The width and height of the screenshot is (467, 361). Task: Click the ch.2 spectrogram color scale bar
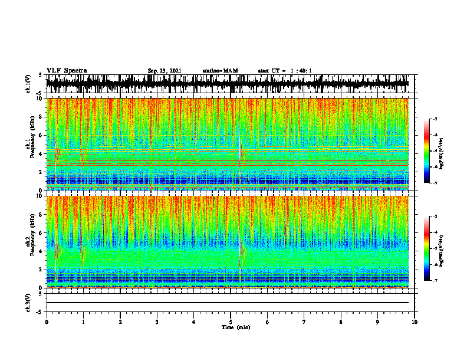coord(426,248)
